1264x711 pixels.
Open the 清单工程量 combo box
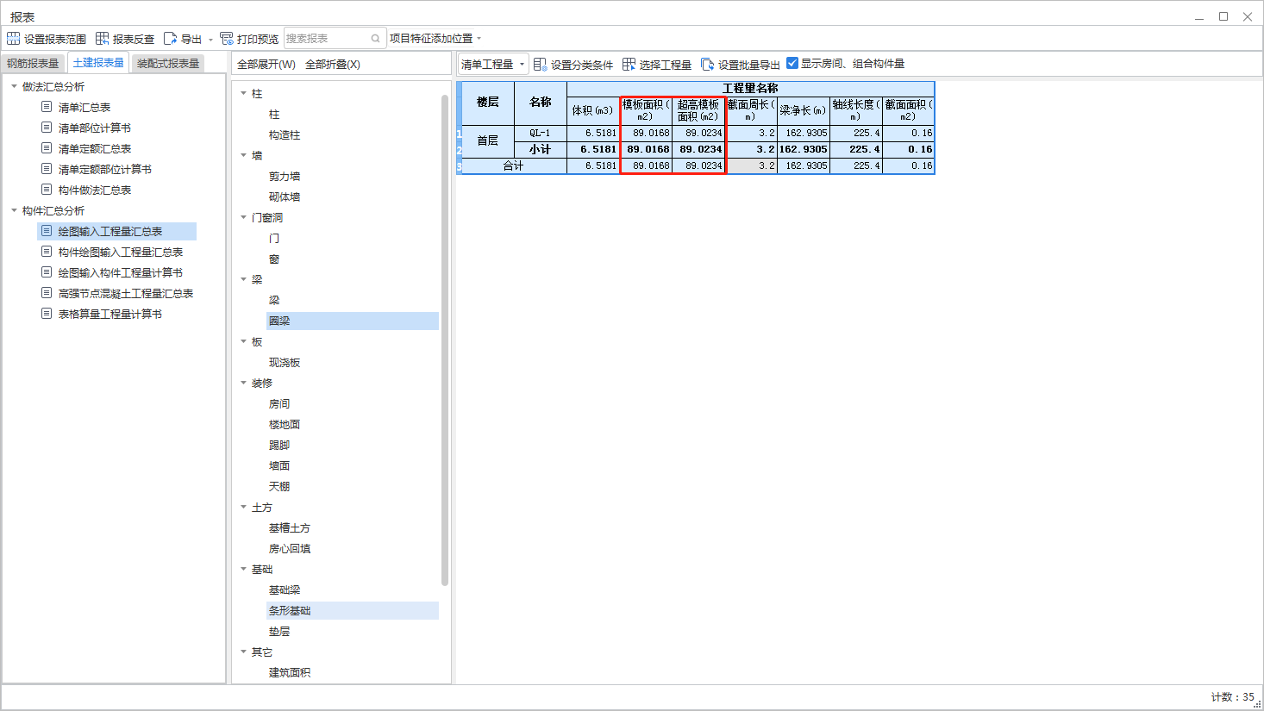(493, 65)
